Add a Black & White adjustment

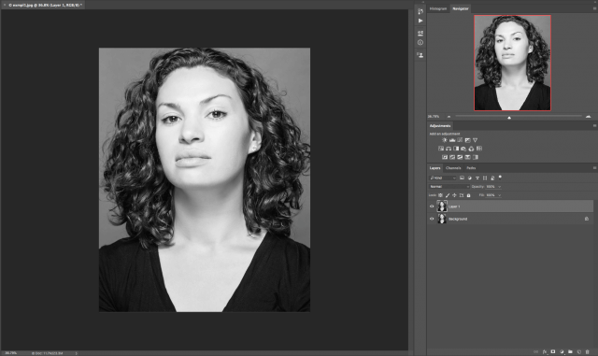456,149
